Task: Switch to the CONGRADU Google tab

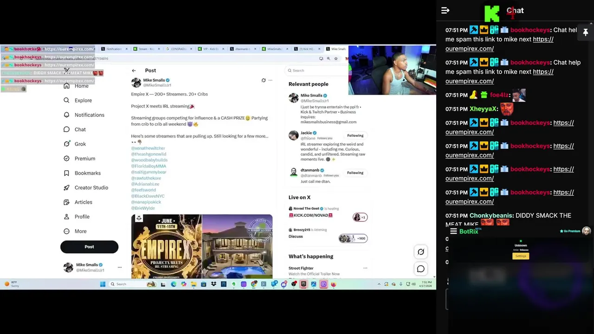Action: click(x=178, y=49)
